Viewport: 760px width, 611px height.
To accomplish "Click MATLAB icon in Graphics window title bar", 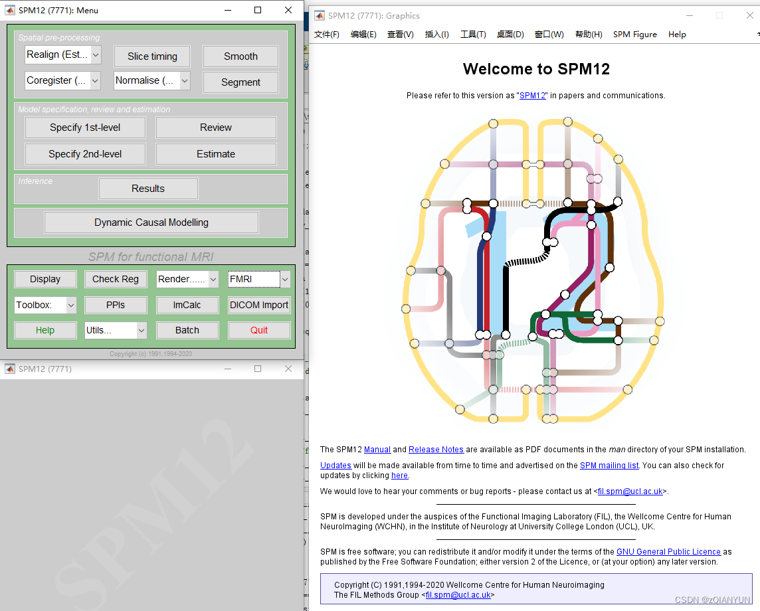I will (320, 15).
